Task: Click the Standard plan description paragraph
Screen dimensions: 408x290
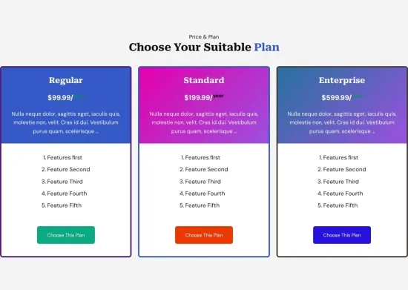Action: [204, 122]
